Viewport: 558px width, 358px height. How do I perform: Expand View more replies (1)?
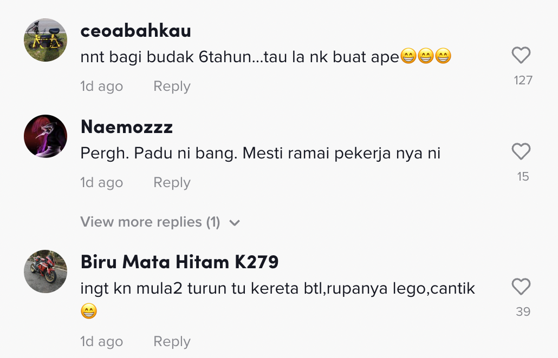pyautogui.click(x=150, y=222)
